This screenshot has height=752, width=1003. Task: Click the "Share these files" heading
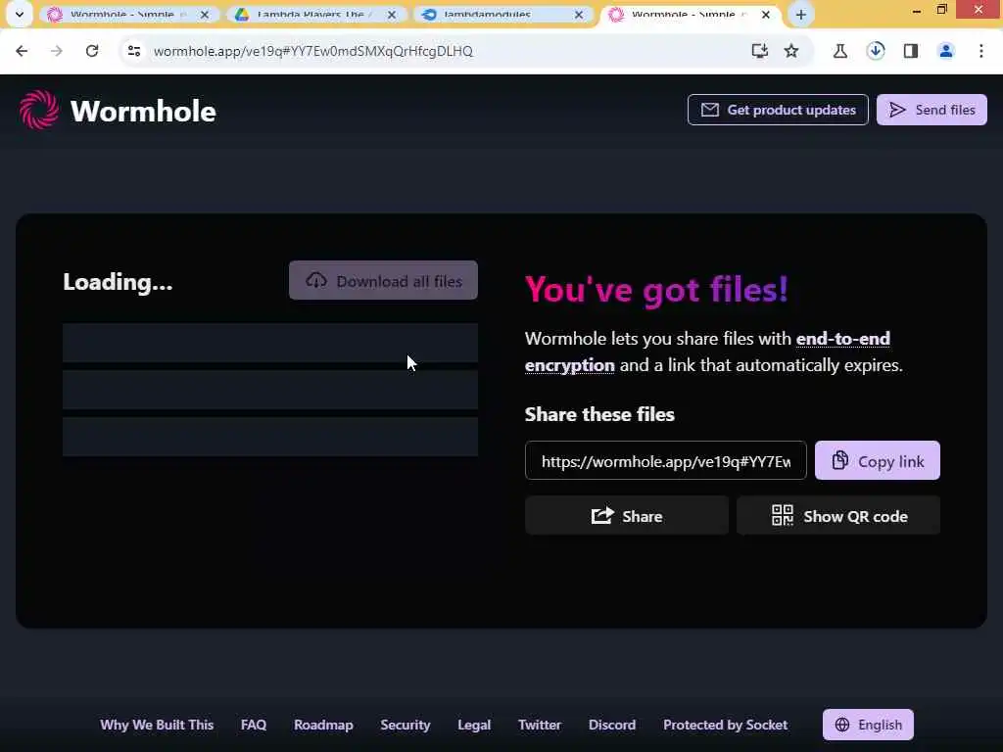[599, 414]
